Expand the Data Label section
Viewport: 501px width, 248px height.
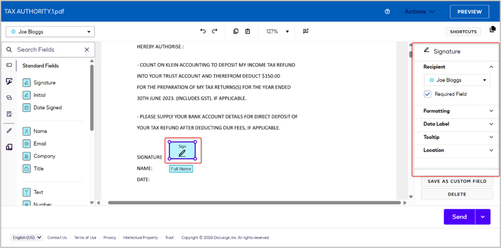(x=491, y=124)
